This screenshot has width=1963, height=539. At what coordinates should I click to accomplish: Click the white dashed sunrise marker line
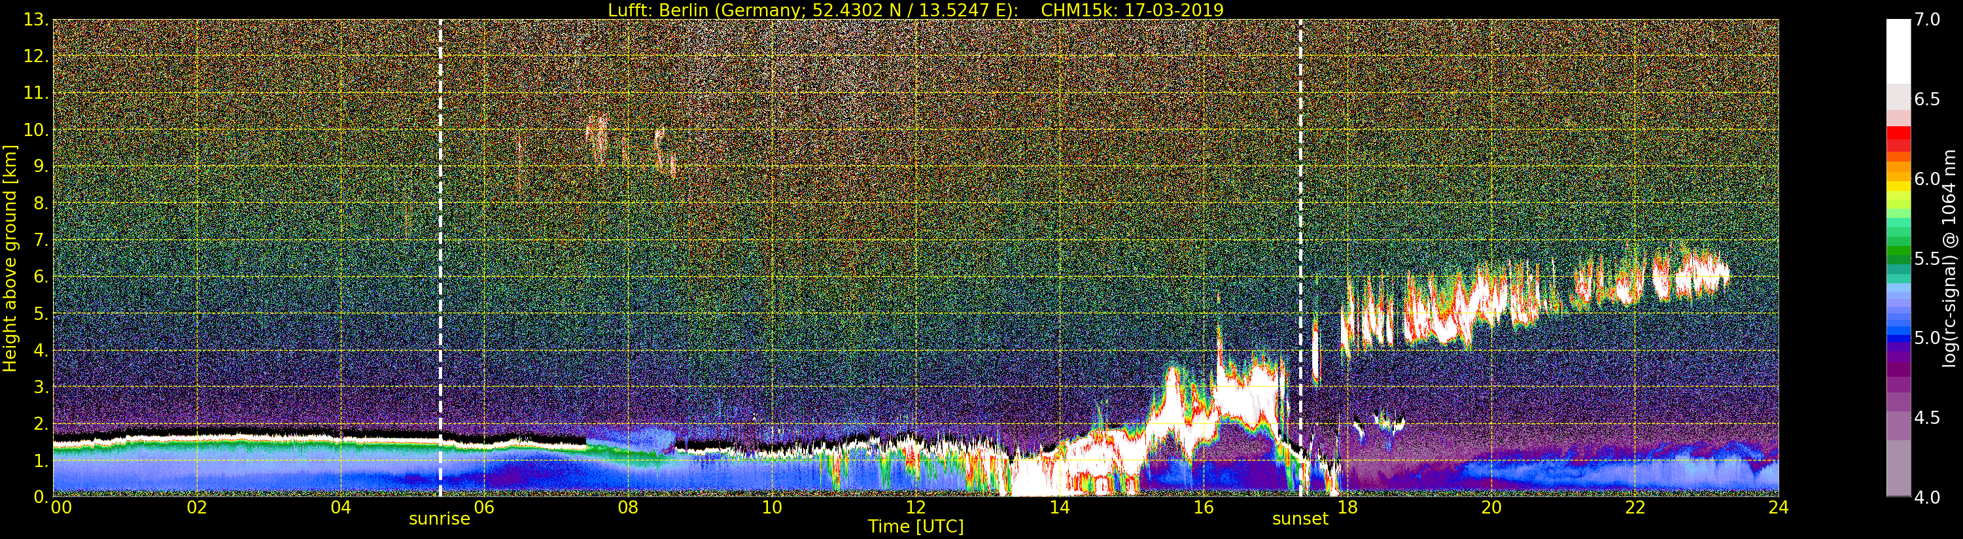pos(440,258)
